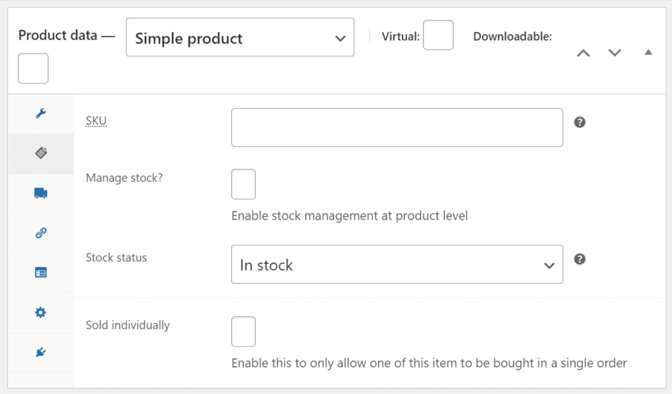Click inside the SKU input field
This screenshot has height=394, width=672.
click(x=397, y=127)
